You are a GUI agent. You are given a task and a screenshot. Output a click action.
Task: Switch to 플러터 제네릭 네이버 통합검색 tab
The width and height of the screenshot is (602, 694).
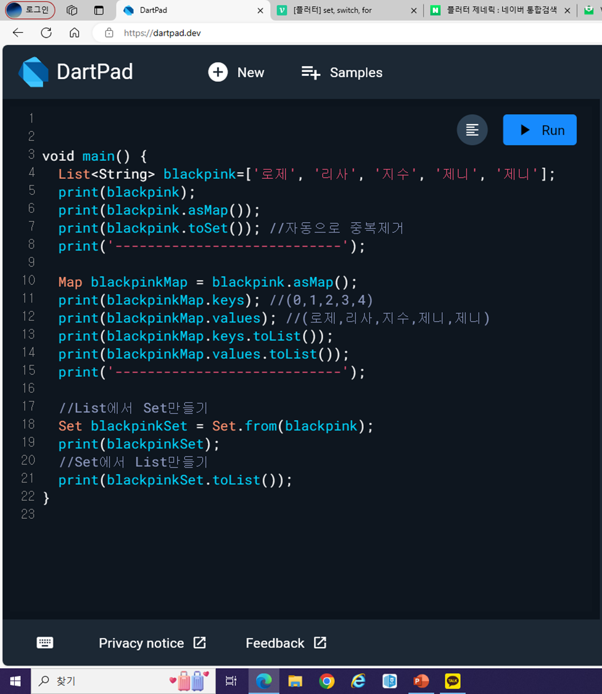pos(501,10)
